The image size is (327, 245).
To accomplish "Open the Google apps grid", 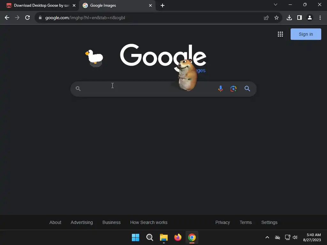I will pyautogui.click(x=280, y=34).
